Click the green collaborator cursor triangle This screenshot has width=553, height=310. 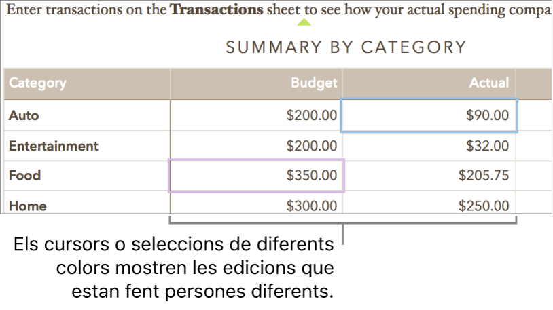(x=305, y=23)
